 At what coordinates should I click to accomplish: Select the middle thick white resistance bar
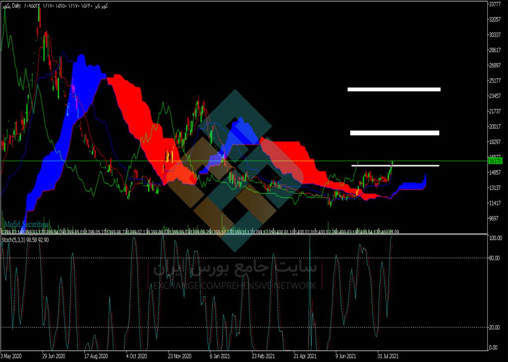(x=394, y=133)
